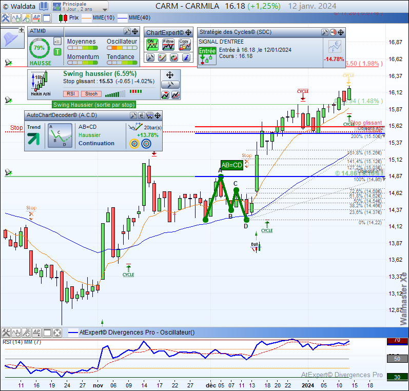Open the ChartExpert blue info icon
409x391 pixels.
point(185,58)
